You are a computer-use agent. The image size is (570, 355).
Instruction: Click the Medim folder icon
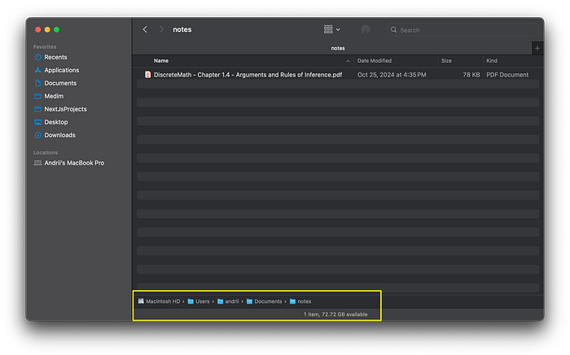click(37, 96)
